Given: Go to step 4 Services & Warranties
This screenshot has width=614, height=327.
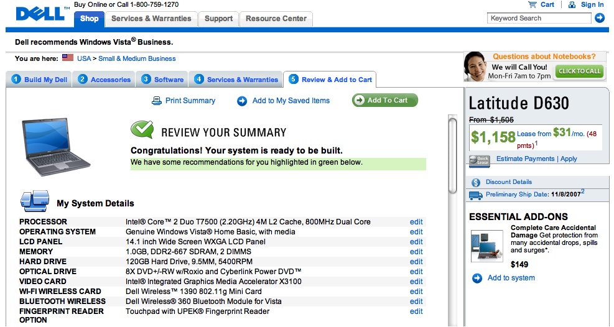Looking at the screenshot, I should point(236,80).
